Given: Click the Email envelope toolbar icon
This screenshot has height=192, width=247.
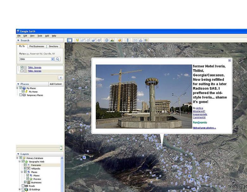Looking at the screenshot, I should [135, 40].
